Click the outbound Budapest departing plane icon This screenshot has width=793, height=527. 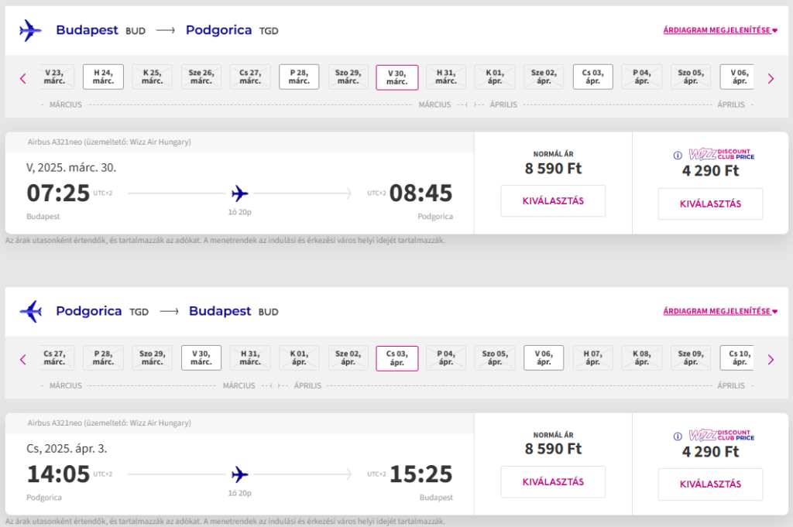(x=30, y=30)
